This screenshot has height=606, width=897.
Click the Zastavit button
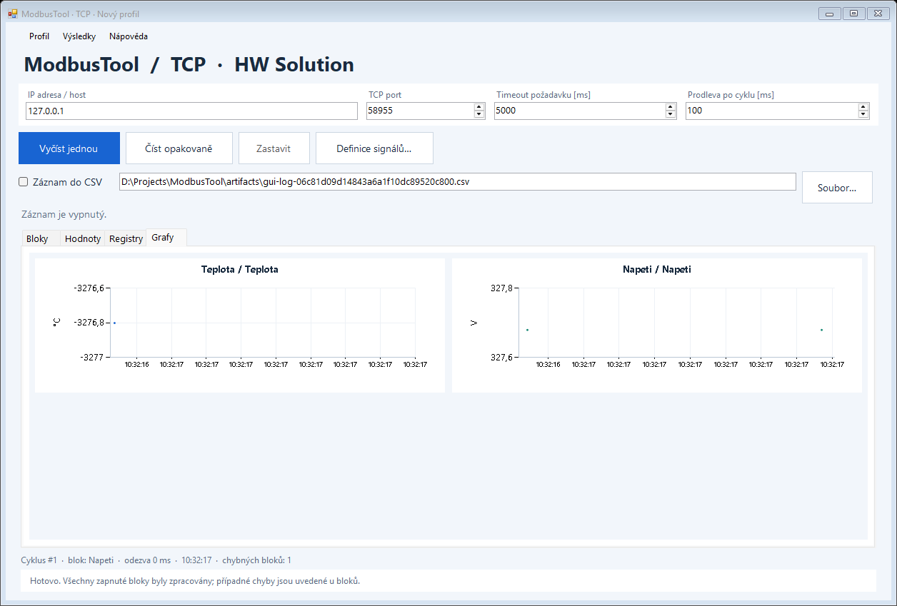pyautogui.click(x=274, y=148)
